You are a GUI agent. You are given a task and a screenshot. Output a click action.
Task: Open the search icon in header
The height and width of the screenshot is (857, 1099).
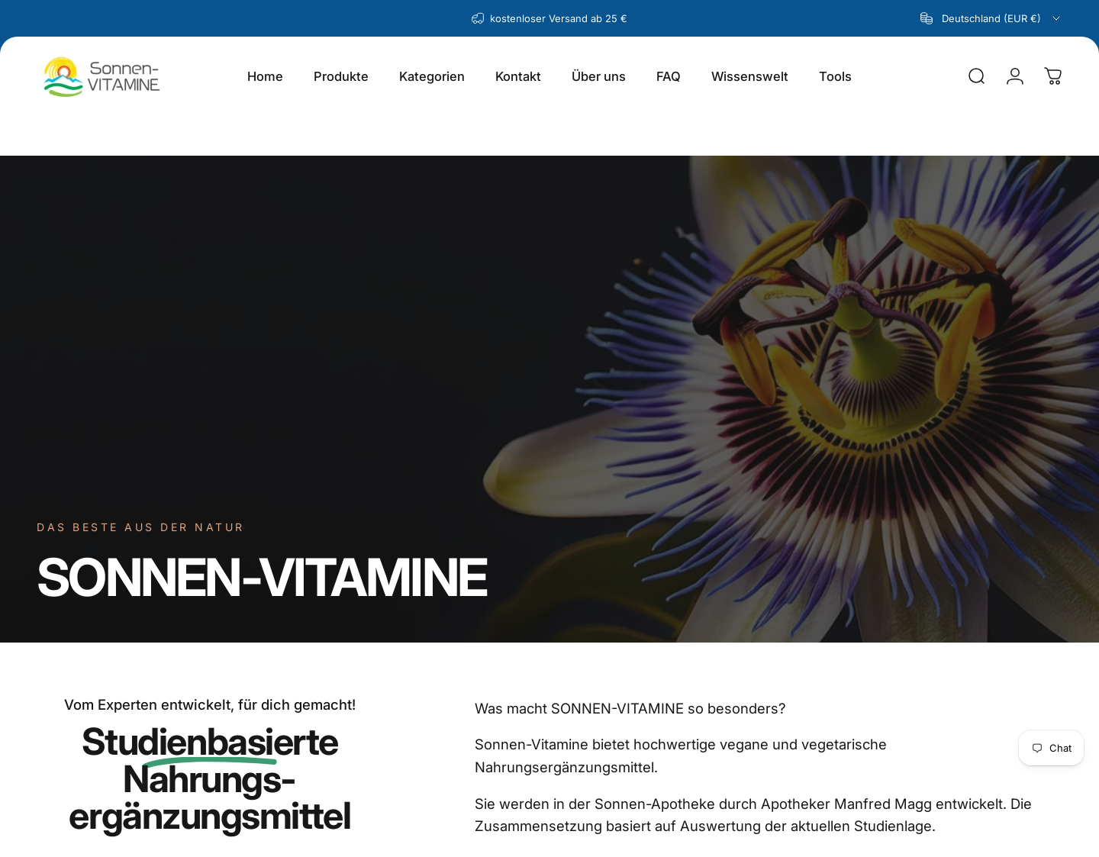coord(976,76)
